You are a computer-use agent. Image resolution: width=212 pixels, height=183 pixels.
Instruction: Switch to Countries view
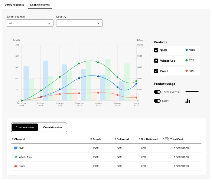click(53, 127)
